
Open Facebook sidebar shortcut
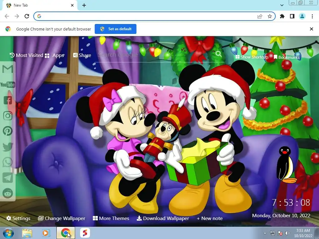(8, 100)
